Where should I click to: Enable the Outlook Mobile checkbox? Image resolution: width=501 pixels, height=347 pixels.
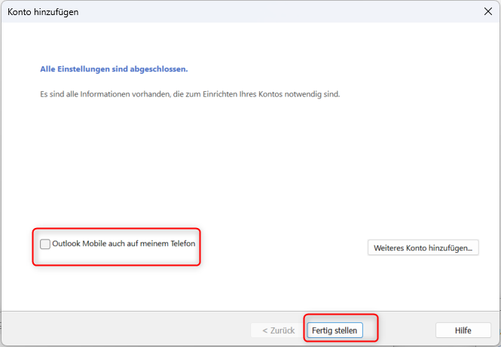point(45,244)
